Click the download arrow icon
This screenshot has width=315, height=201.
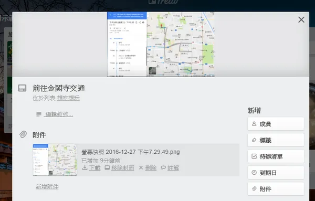click(85, 167)
